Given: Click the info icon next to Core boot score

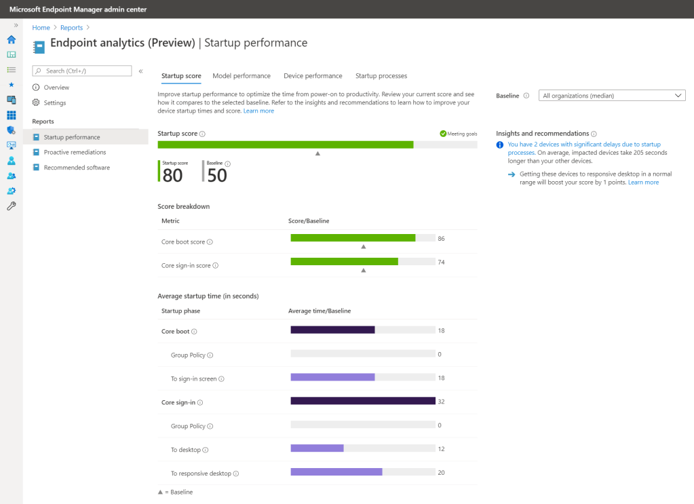Looking at the screenshot, I should (x=210, y=242).
